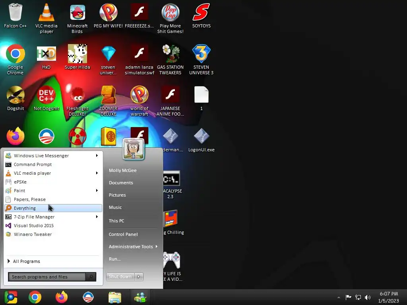Open Firefox desktop icon above start menu
This screenshot has height=305, width=407.
coord(16,136)
